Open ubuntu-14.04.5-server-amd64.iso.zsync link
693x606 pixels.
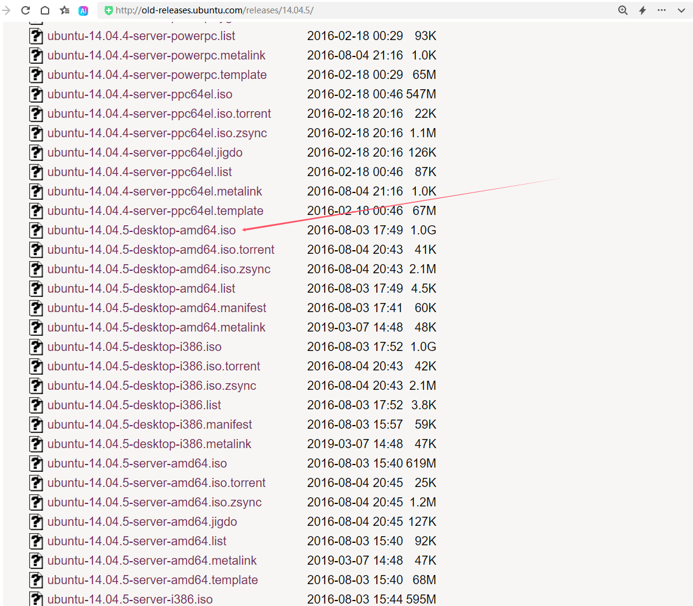pos(154,502)
